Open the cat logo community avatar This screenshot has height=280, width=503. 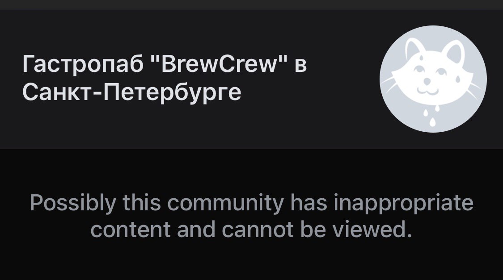(433, 79)
